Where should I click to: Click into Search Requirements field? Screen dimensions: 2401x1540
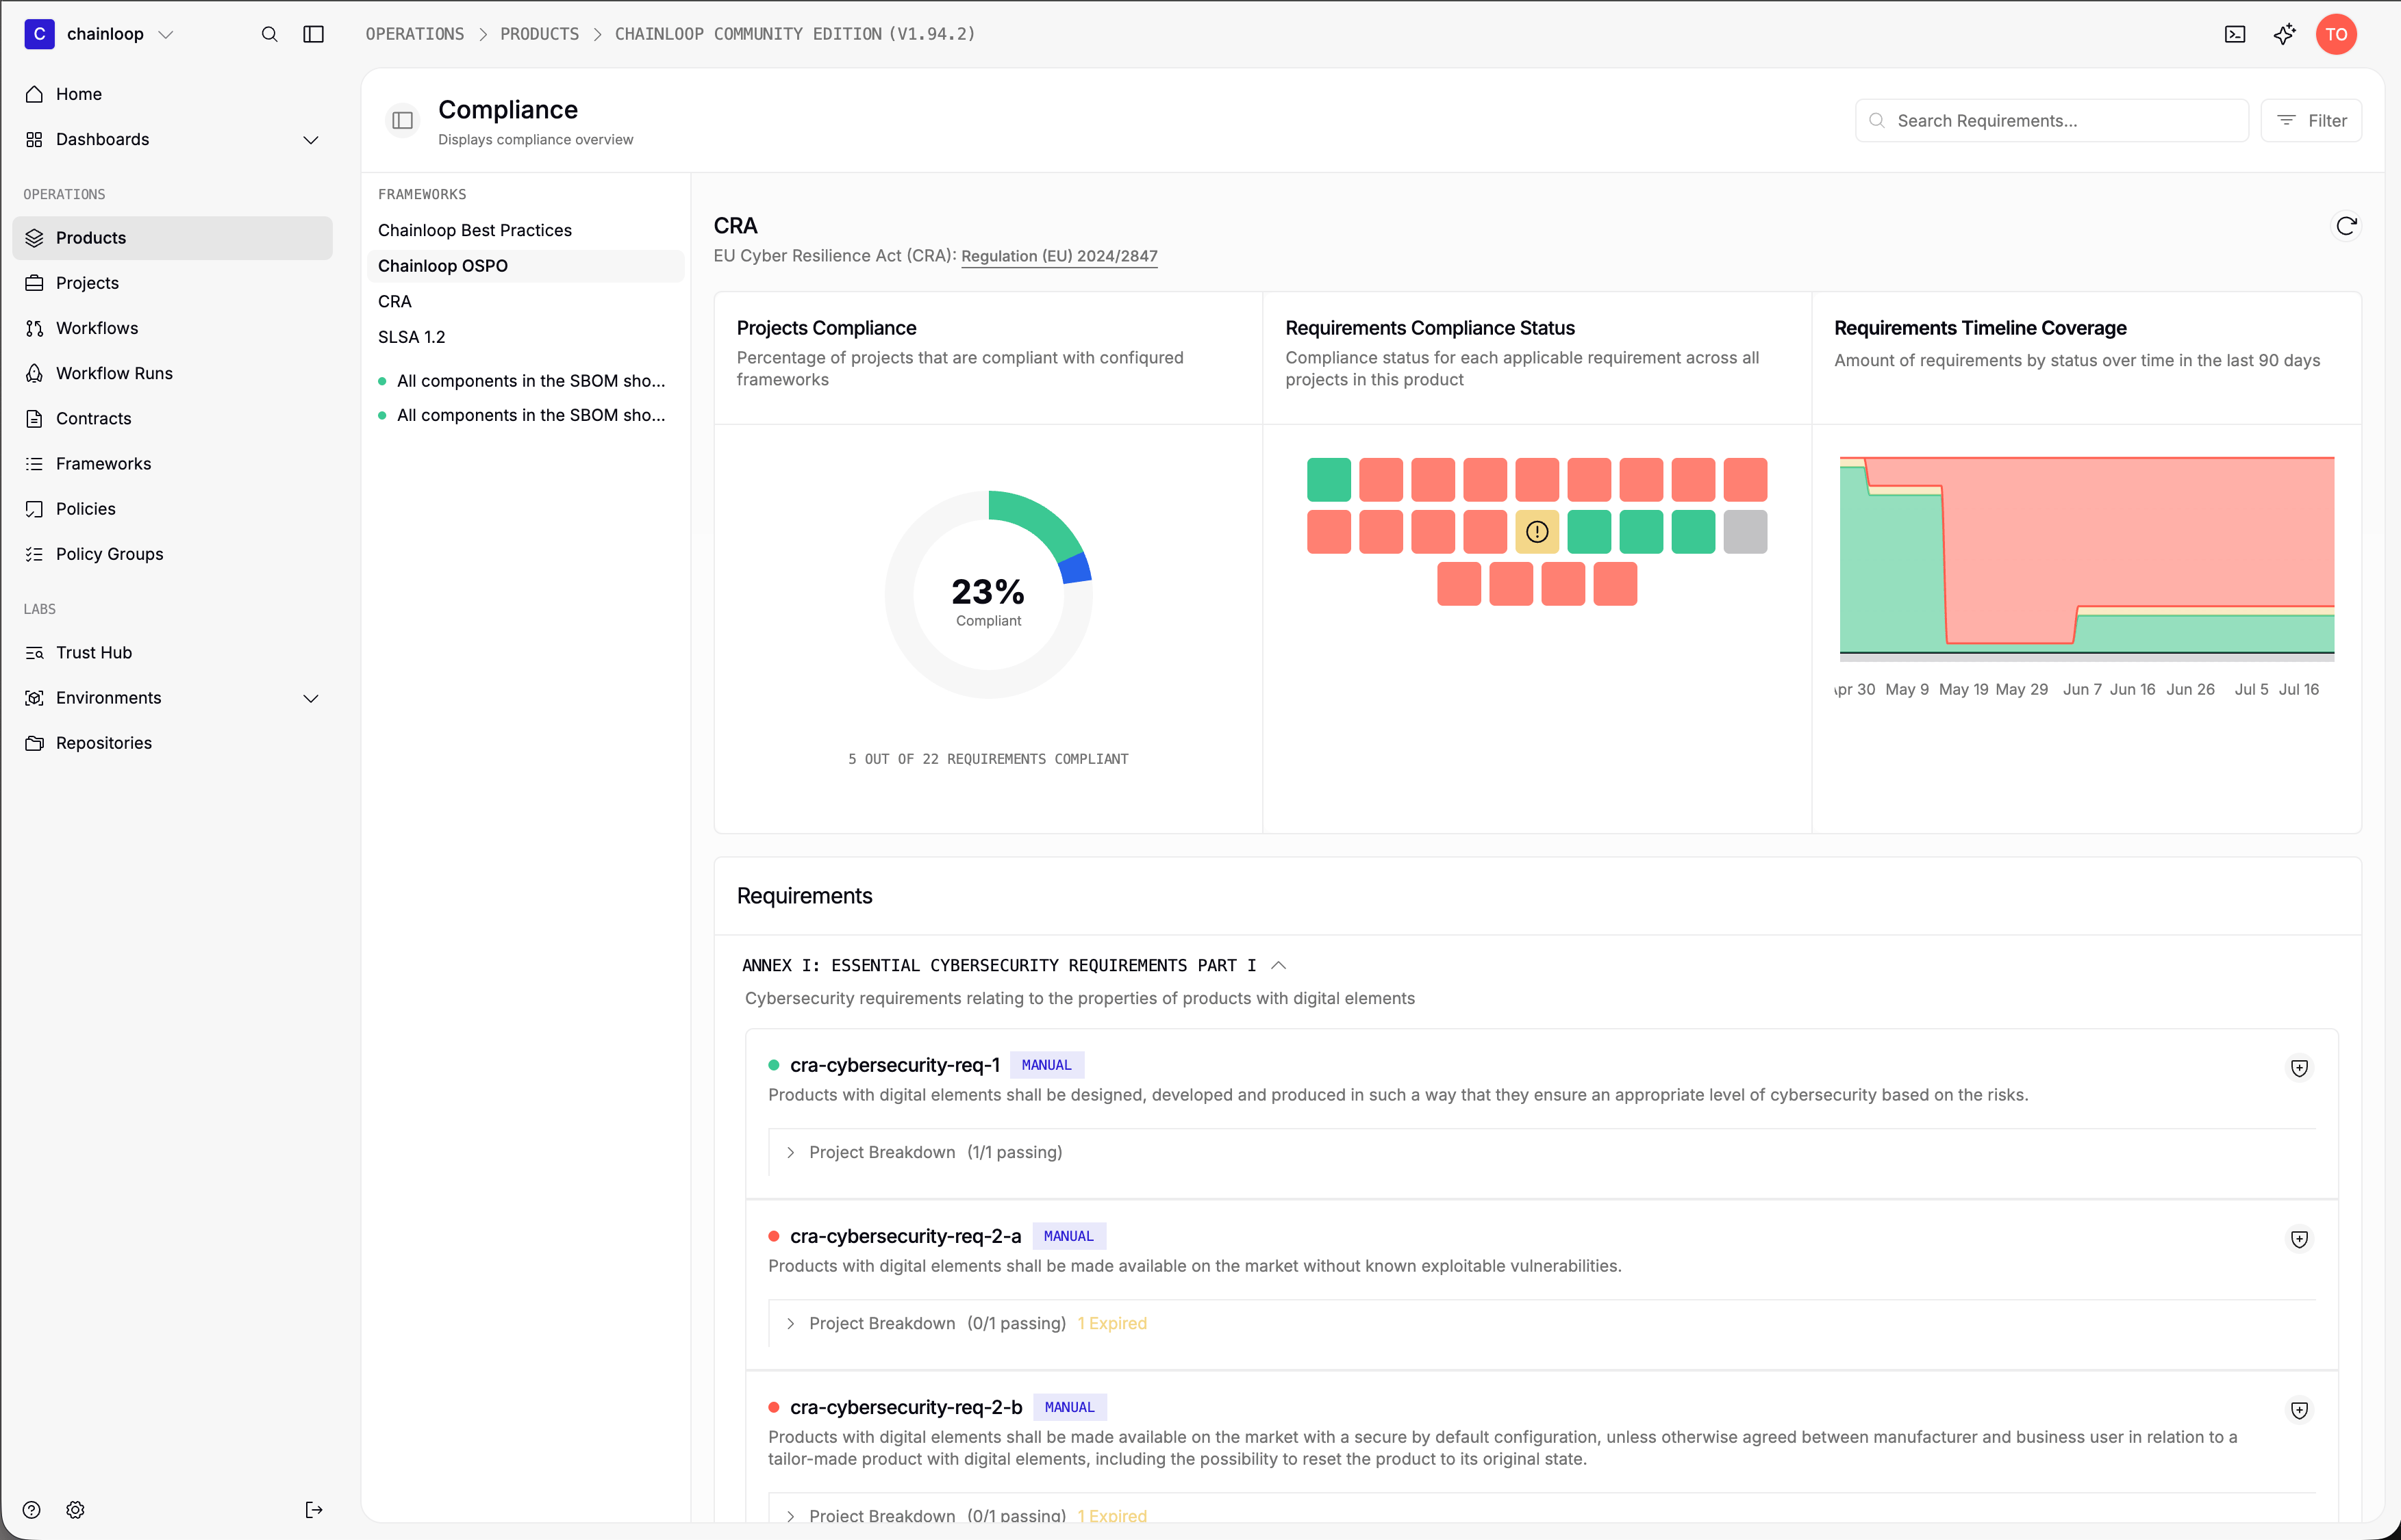click(2052, 120)
